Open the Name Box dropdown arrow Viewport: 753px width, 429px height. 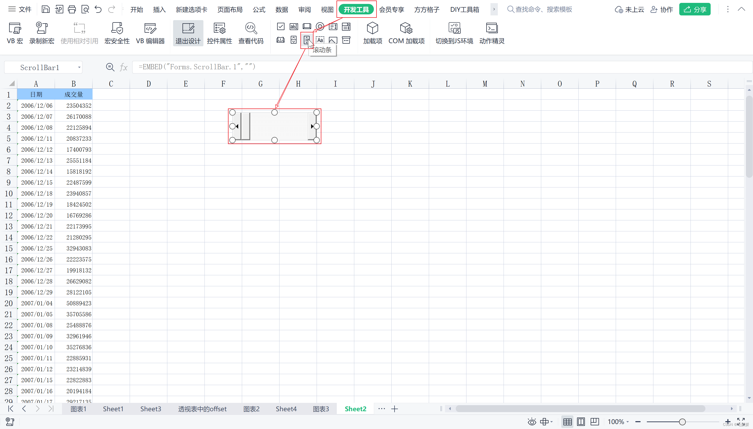[79, 67]
